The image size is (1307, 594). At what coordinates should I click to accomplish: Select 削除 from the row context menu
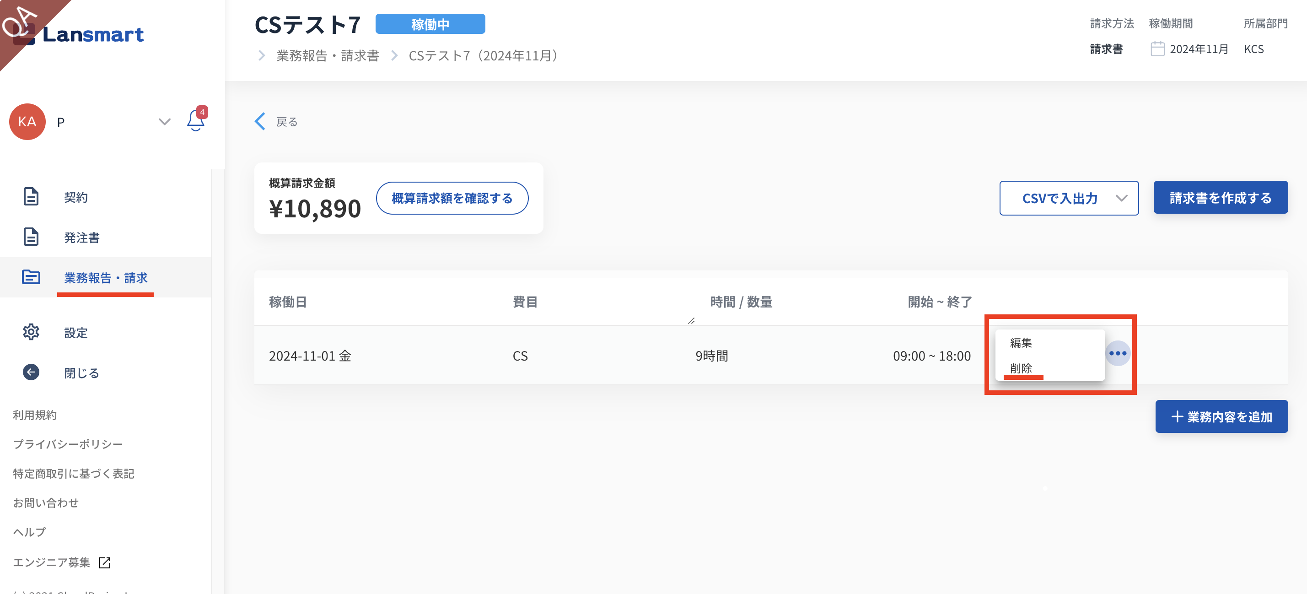pos(1021,368)
